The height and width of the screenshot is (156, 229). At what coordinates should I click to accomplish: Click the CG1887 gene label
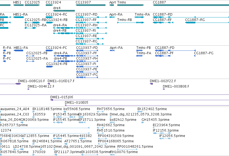pos(159,2)
